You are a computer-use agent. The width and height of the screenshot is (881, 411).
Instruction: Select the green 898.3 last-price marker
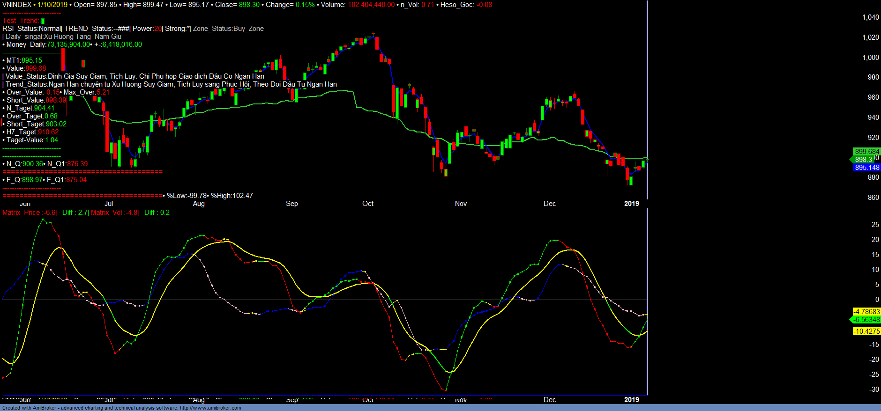point(863,160)
